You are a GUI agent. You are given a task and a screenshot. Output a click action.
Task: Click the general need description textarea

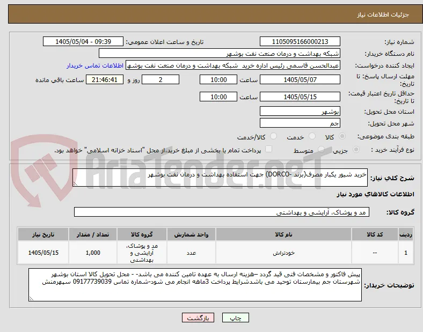(220, 178)
